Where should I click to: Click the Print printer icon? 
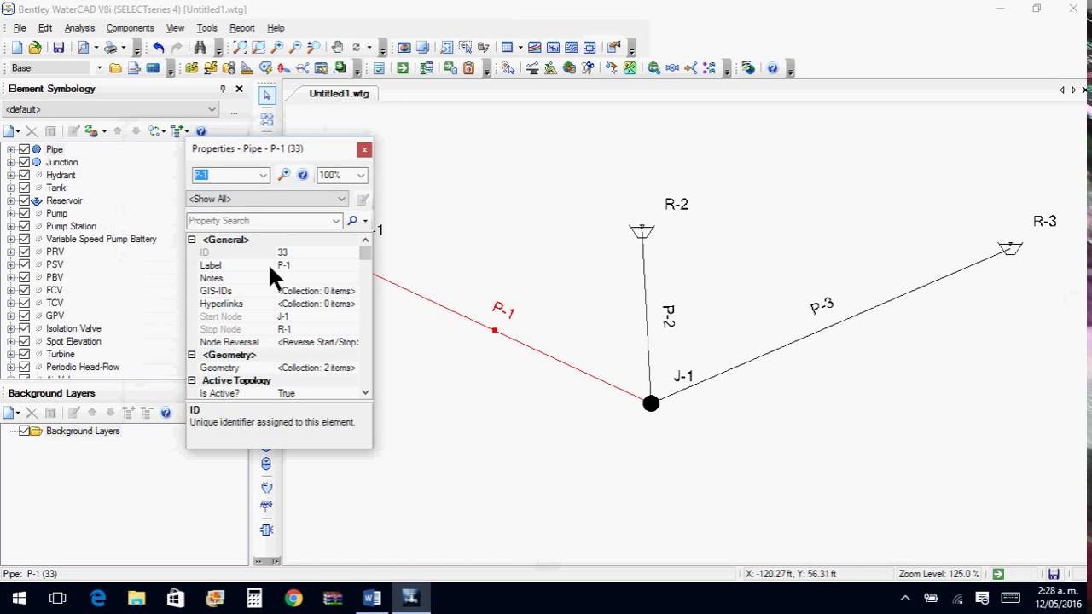point(112,48)
